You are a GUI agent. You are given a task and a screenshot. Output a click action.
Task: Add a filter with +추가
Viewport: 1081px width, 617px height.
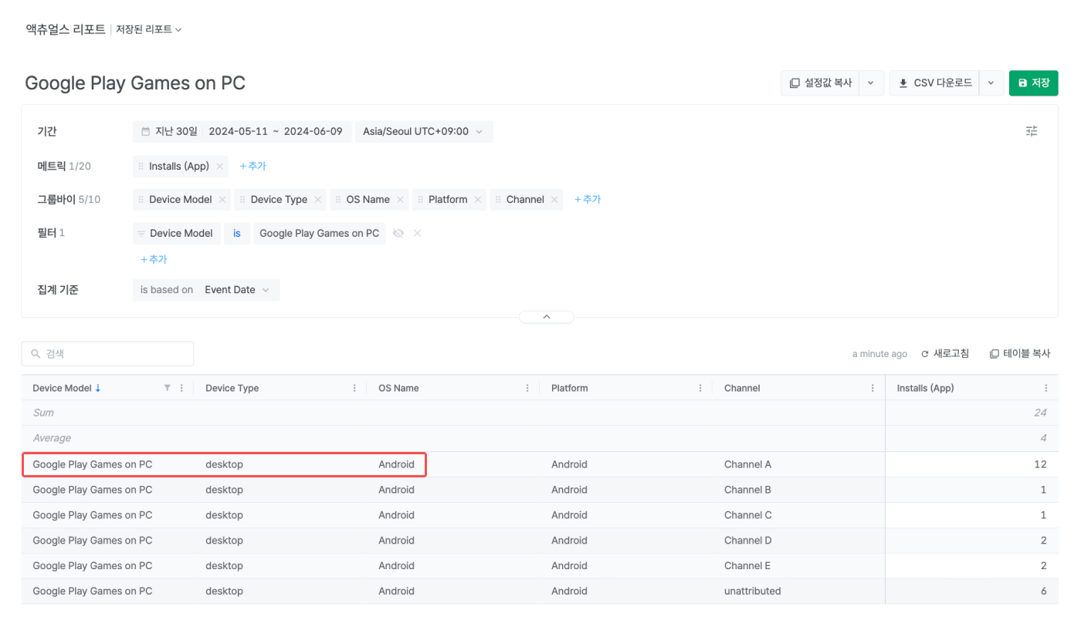point(154,259)
